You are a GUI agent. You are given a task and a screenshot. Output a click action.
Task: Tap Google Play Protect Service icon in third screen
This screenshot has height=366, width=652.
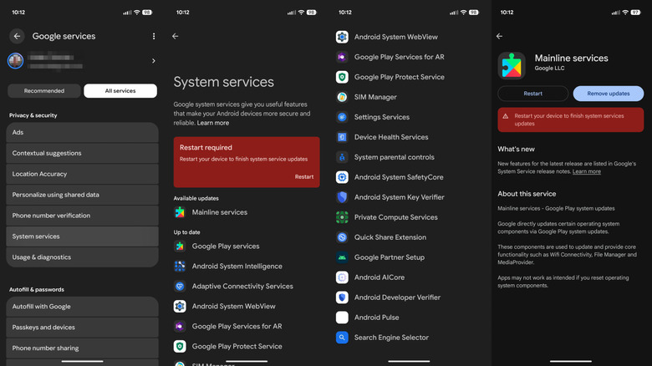click(342, 77)
